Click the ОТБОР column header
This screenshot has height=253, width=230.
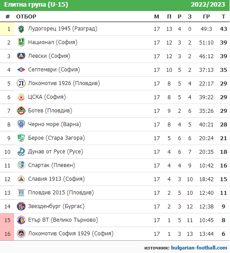point(26,16)
